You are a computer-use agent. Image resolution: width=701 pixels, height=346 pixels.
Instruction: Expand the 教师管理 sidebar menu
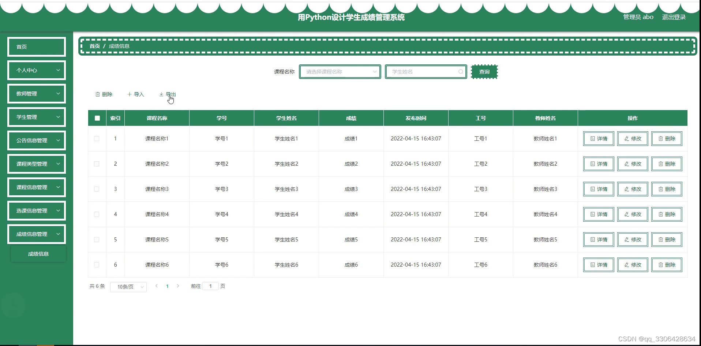point(37,94)
